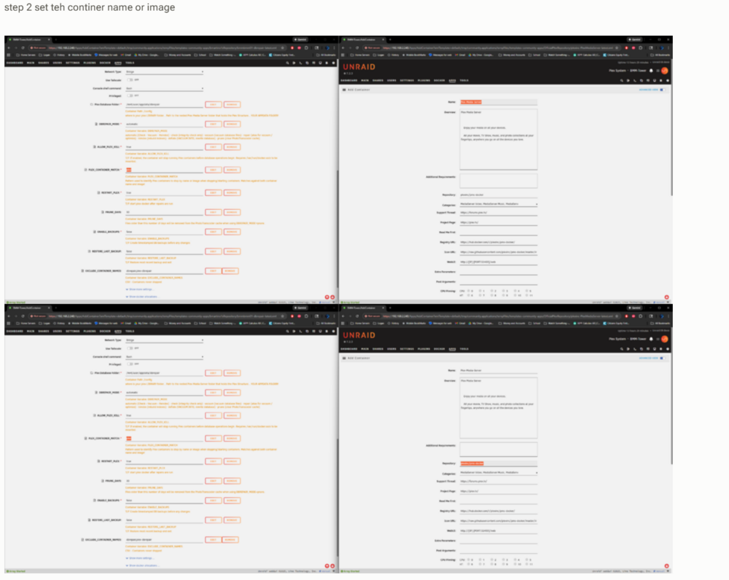Open the TOOLS menu tab in top-right window

[x=464, y=80]
